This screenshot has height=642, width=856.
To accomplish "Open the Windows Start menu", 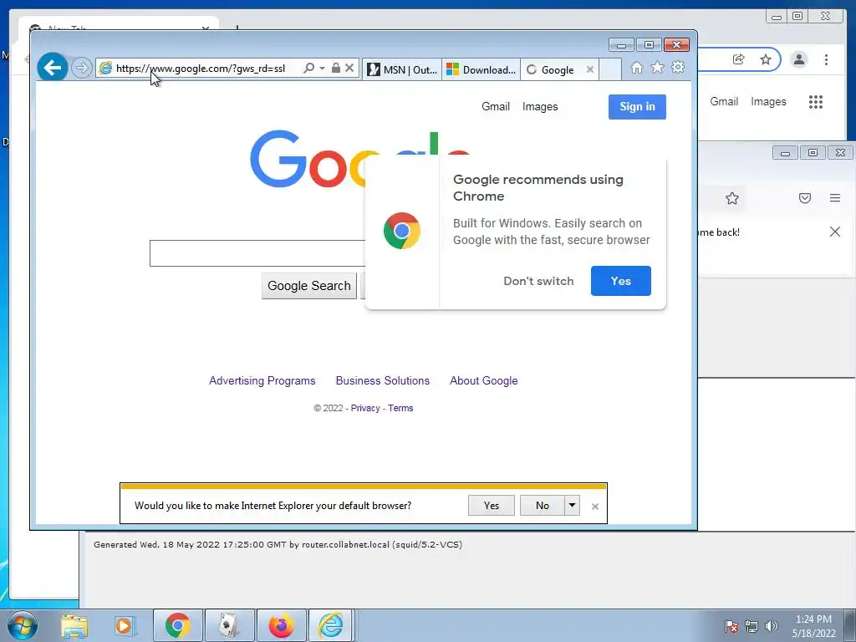I will click(23, 625).
